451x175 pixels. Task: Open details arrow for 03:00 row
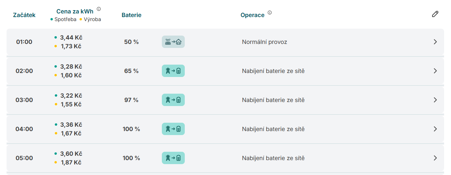point(435,100)
